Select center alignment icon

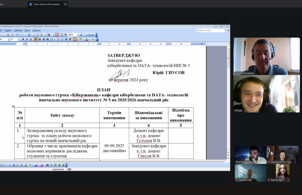40,39
